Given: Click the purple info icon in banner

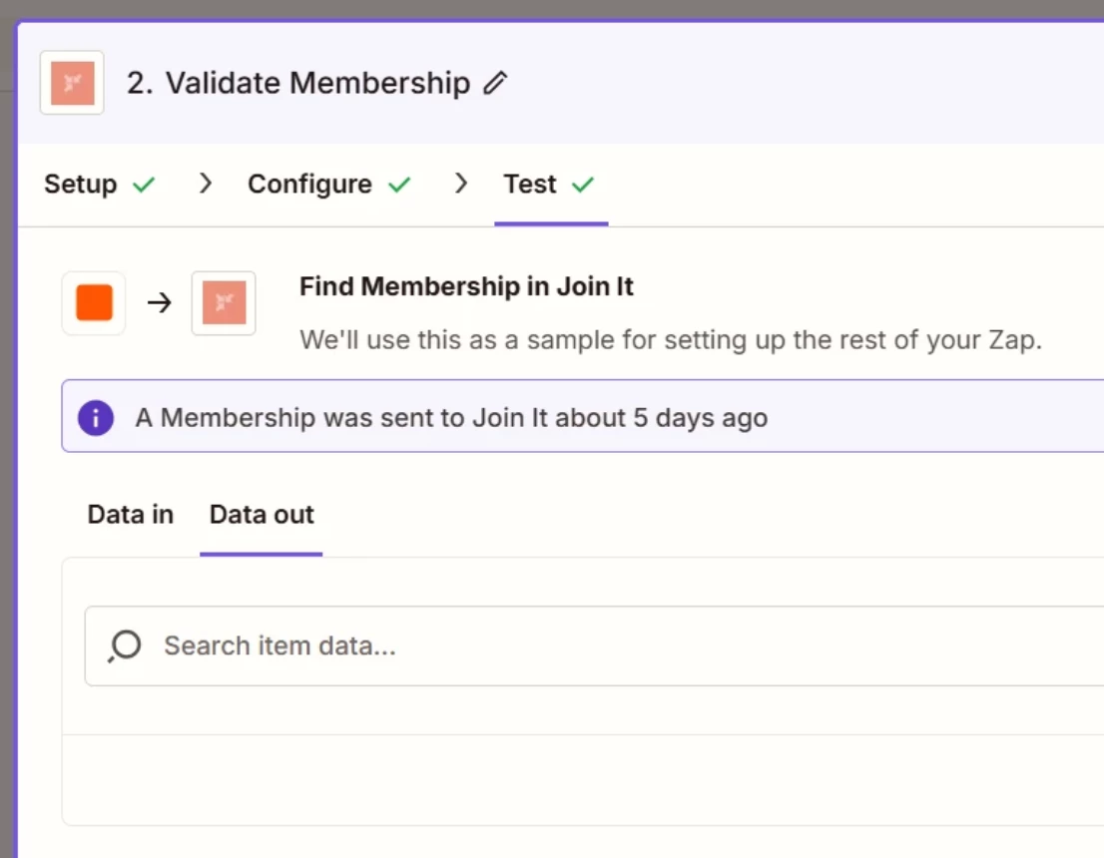Looking at the screenshot, I should 96,417.
